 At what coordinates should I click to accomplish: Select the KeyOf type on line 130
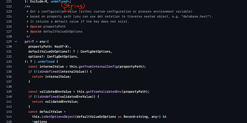(x=59, y=47)
